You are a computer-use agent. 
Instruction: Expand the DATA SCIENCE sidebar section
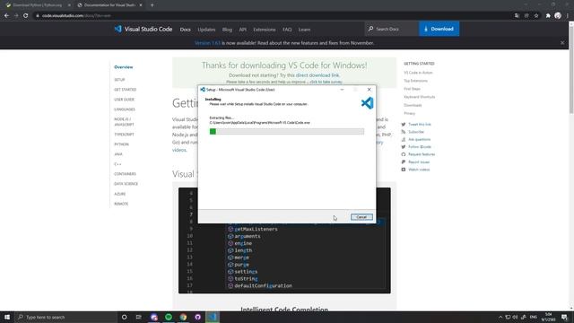tap(126, 184)
